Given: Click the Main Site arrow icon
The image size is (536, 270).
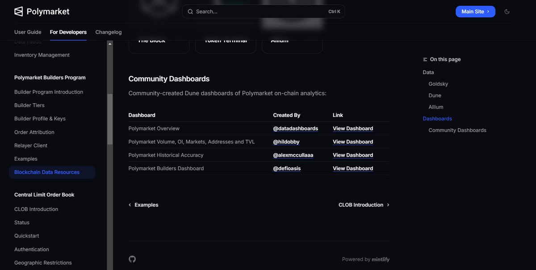Looking at the screenshot, I should pos(488,12).
